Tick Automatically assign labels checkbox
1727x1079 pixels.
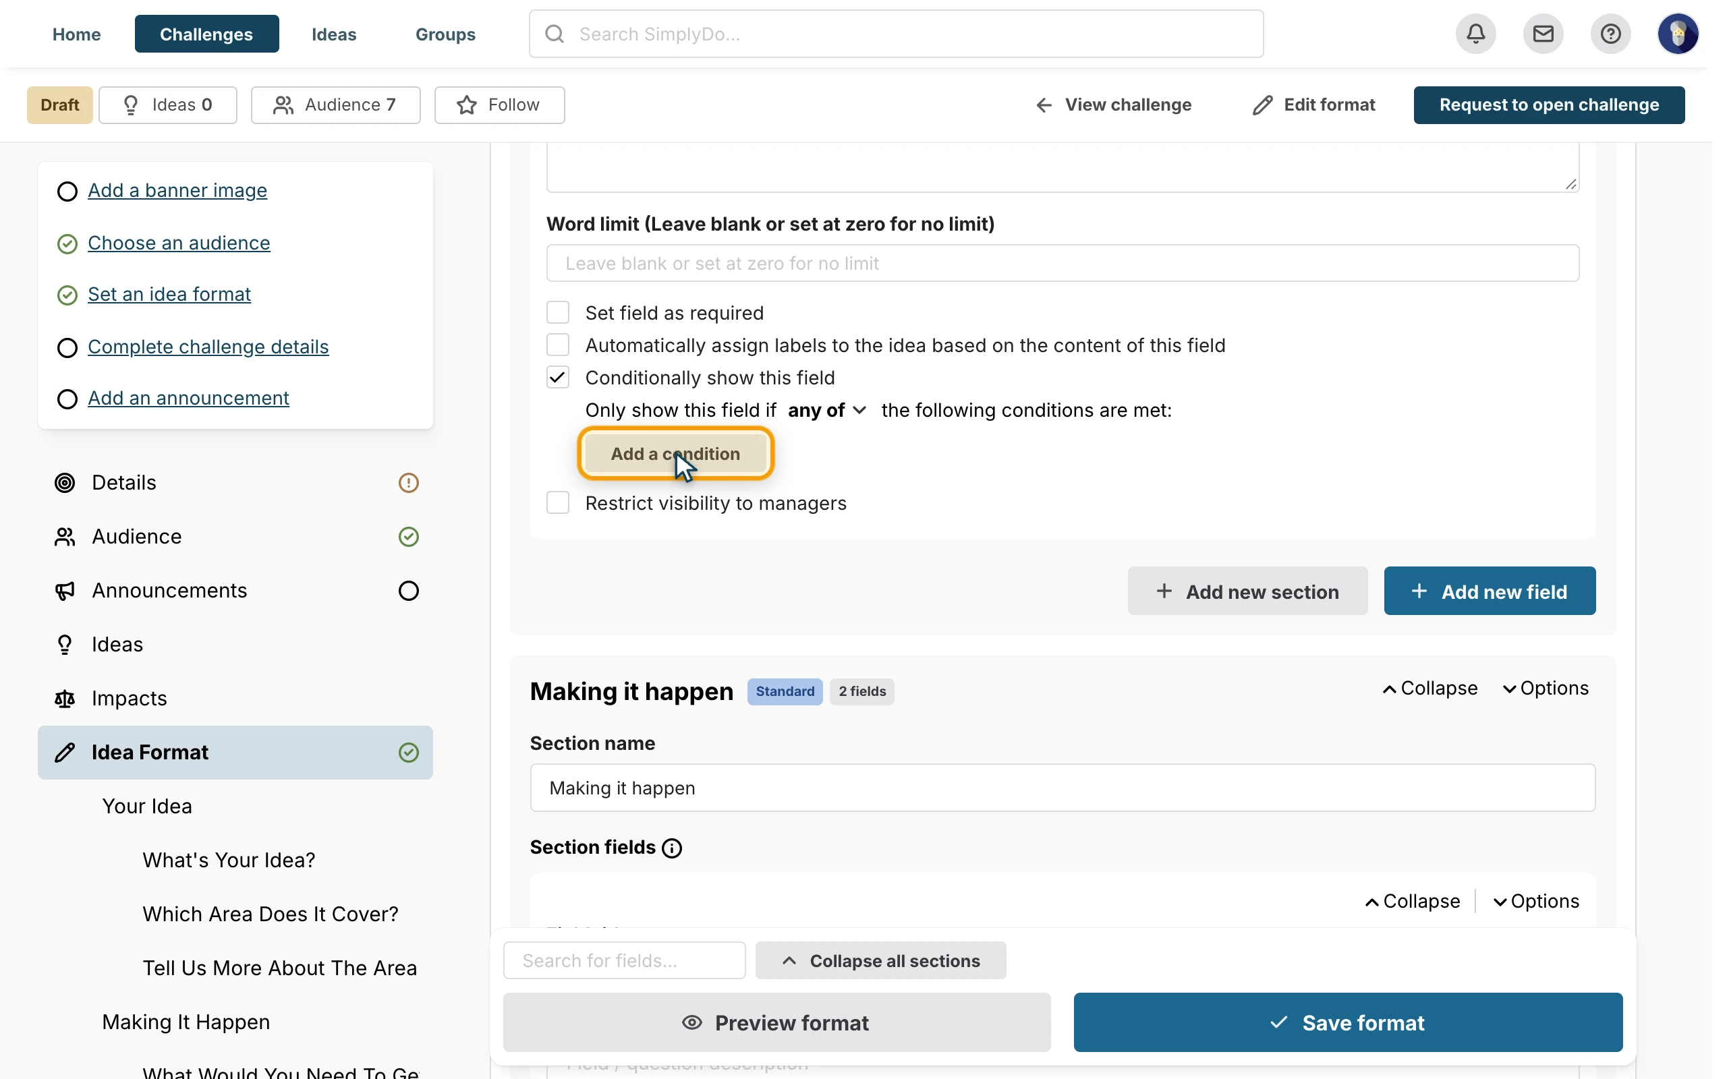(x=557, y=345)
